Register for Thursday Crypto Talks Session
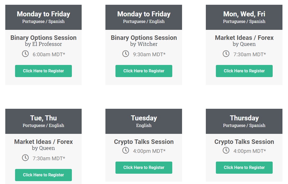This screenshot has width=288, height=184. coord(244,168)
